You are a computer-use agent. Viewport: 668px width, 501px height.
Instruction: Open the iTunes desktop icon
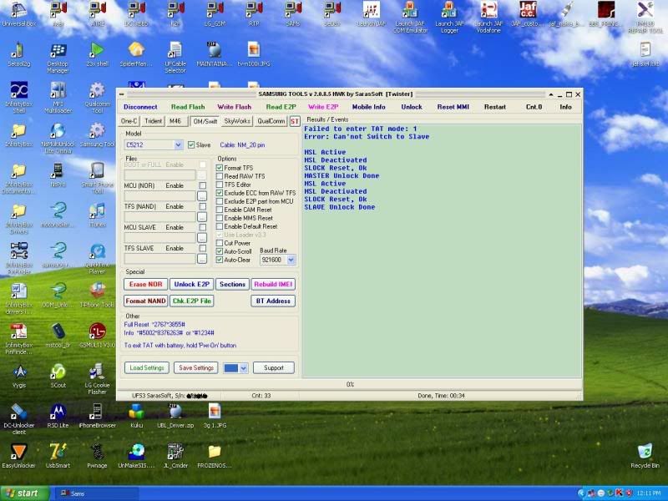[97, 215]
